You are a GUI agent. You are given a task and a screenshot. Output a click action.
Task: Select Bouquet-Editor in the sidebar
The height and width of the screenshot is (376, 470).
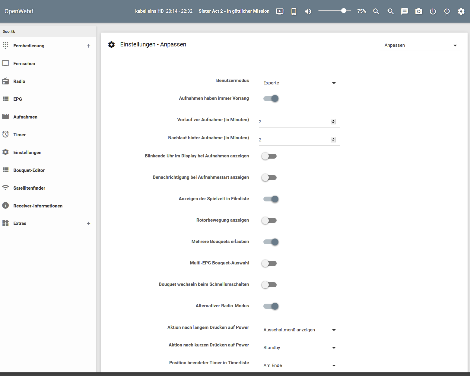pos(28,170)
